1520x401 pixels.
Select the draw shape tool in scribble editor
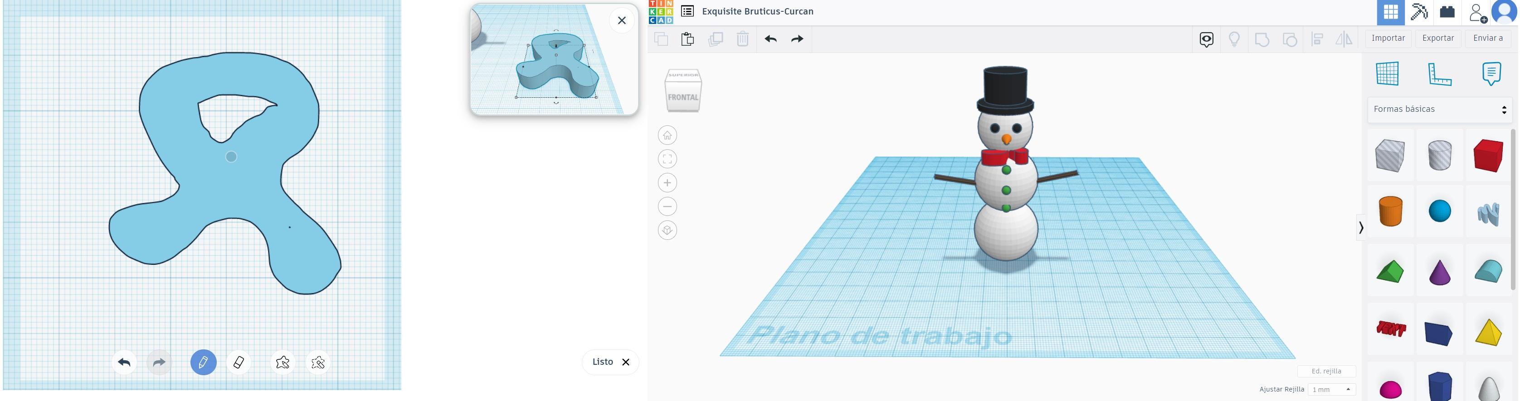(283, 362)
